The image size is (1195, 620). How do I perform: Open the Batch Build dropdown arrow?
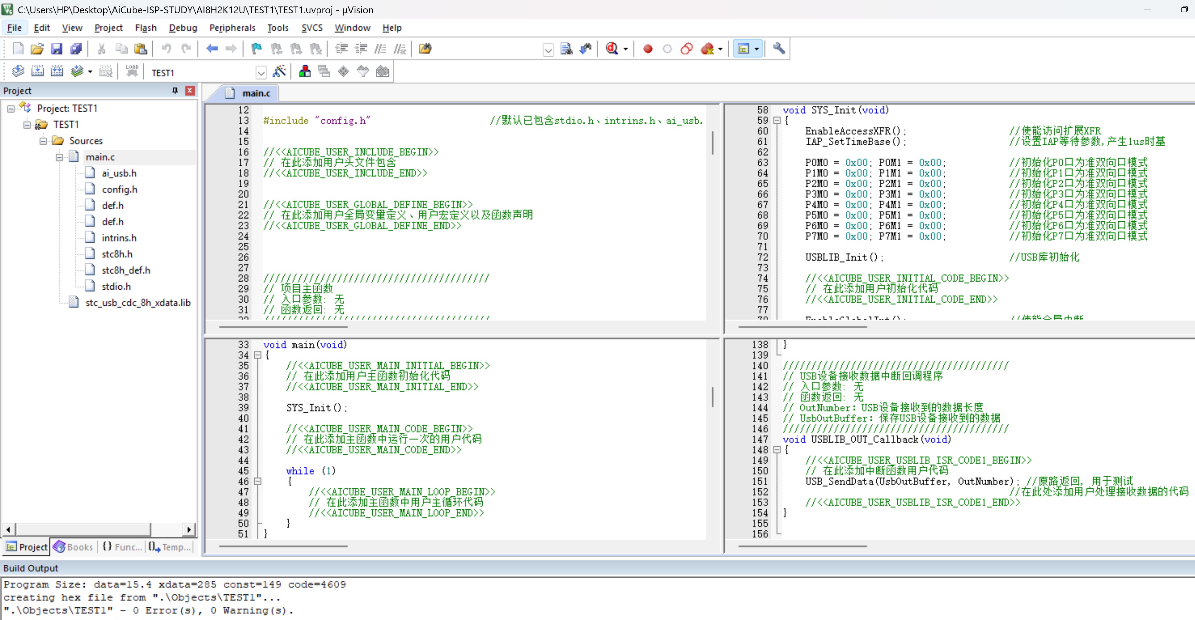90,72
